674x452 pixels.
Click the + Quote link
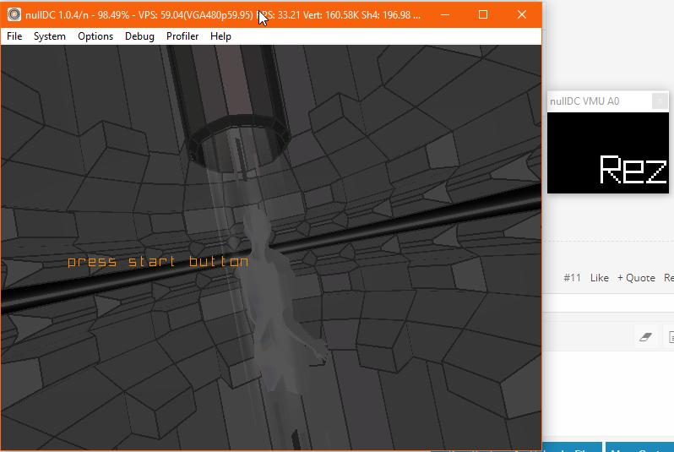(x=636, y=278)
